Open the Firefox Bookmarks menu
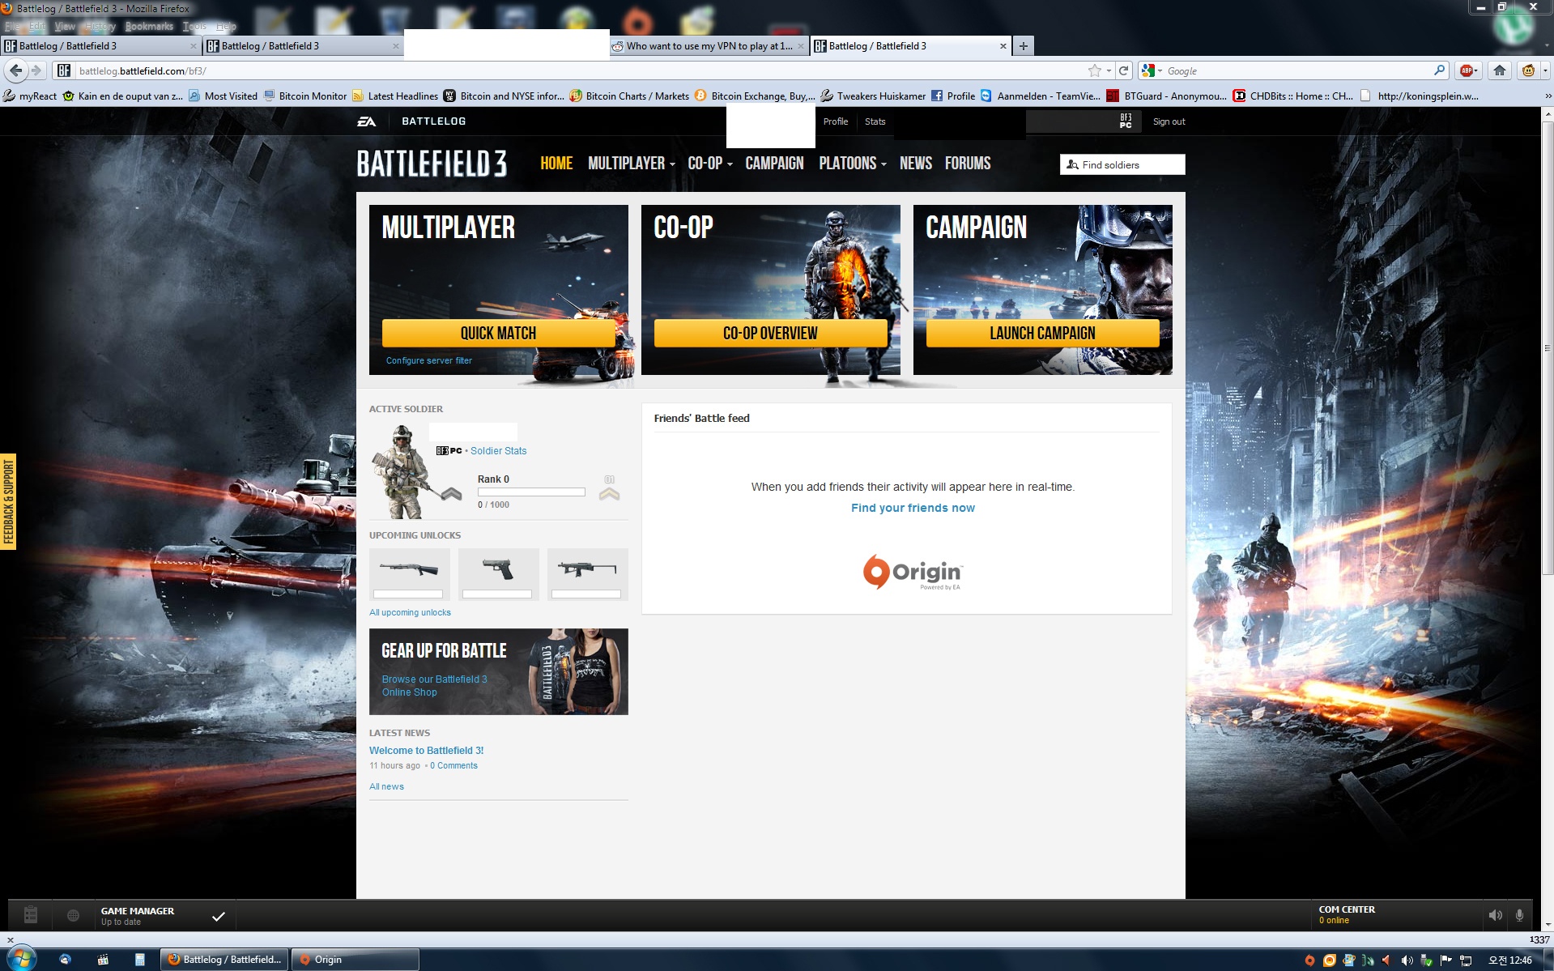This screenshot has height=971, width=1554. point(149,26)
